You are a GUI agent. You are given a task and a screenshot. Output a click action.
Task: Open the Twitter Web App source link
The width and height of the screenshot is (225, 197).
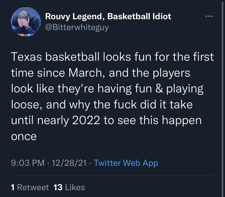point(126,163)
